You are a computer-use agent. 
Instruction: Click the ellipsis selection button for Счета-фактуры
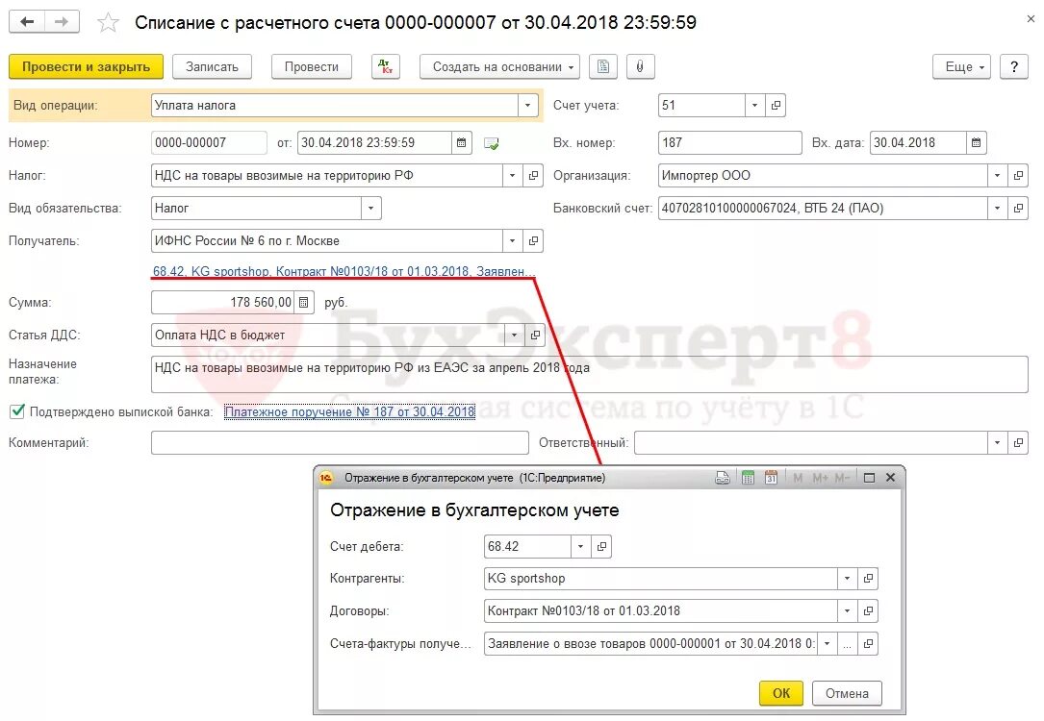pyautogui.click(x=848, y=643)
